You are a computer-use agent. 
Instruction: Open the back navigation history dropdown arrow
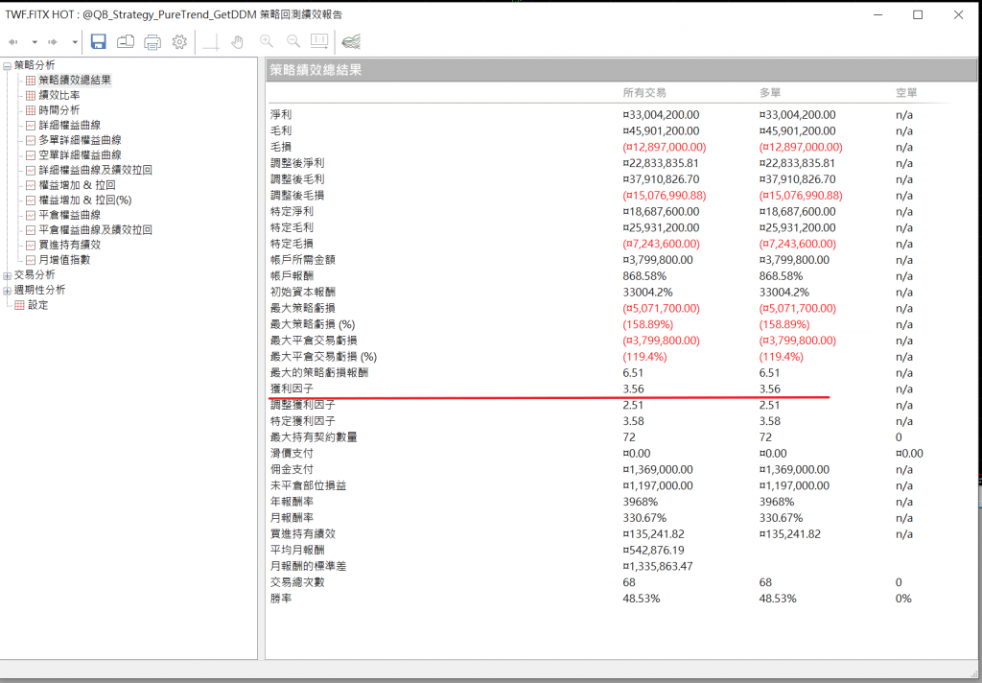35,42
